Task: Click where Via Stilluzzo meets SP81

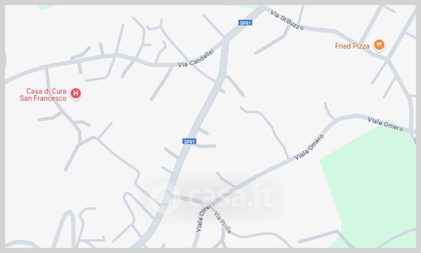Action: click(264, 8)
